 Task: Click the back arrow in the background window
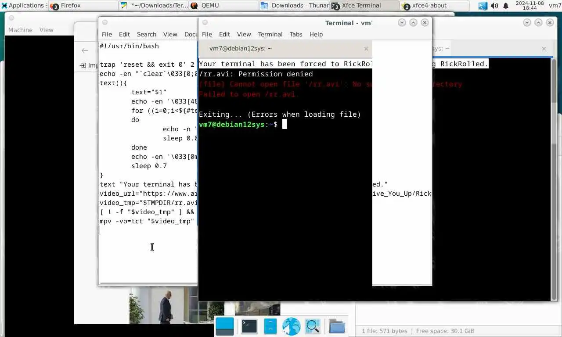pos(85,50)
